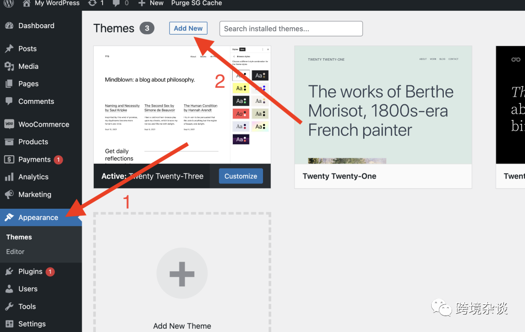Click the Pages document icon
Screen dimensions: 525x332
pyautogui.click(x=9, y=83)
